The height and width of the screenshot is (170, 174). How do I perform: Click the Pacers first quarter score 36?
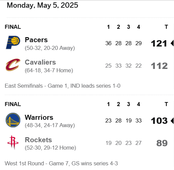[x=108, y=43]
